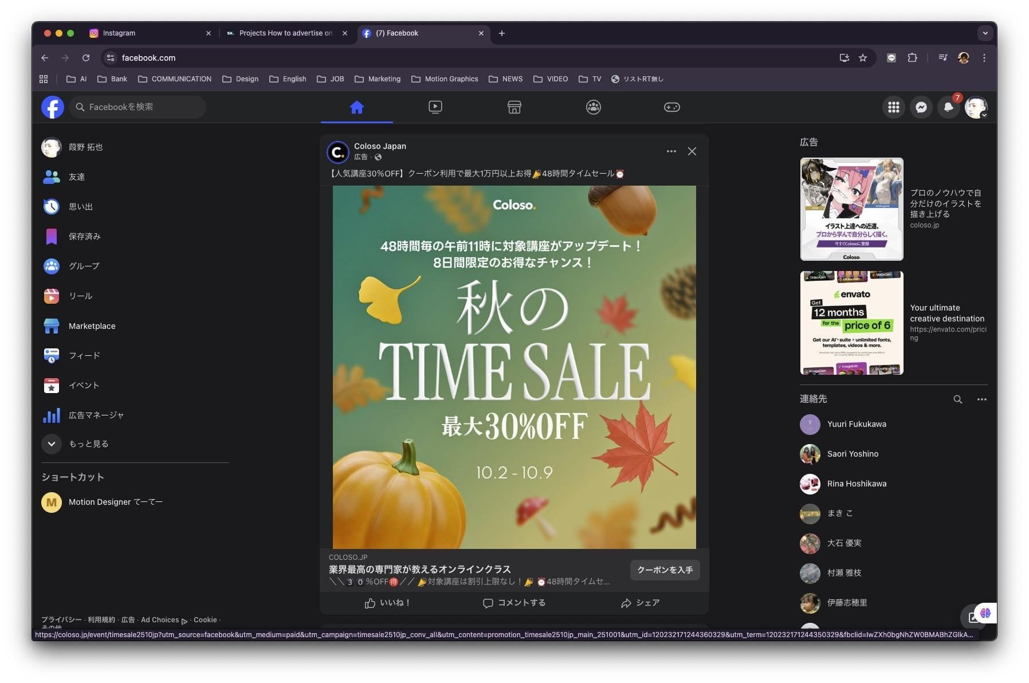Go back in browser history
1029x683 pixels.
click(45, 58)
